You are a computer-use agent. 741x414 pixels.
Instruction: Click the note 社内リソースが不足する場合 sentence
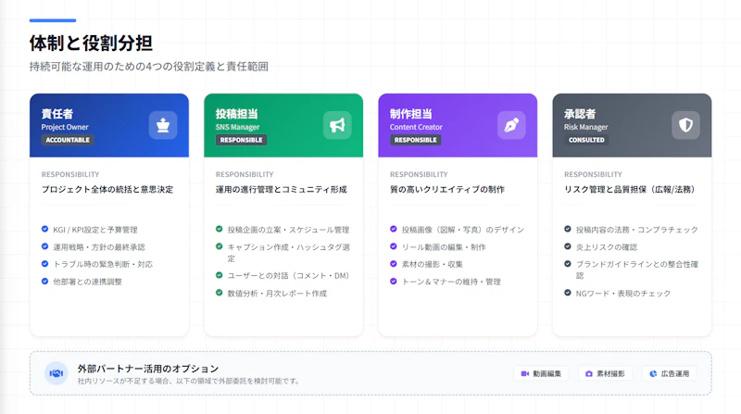190,381
